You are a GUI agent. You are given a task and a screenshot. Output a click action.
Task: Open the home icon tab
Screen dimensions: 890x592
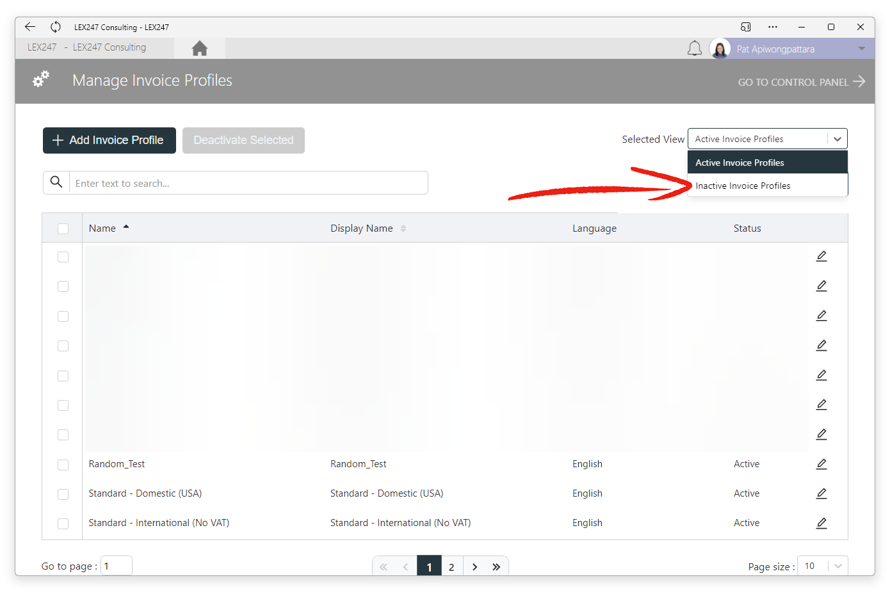[x=200, y=48]
